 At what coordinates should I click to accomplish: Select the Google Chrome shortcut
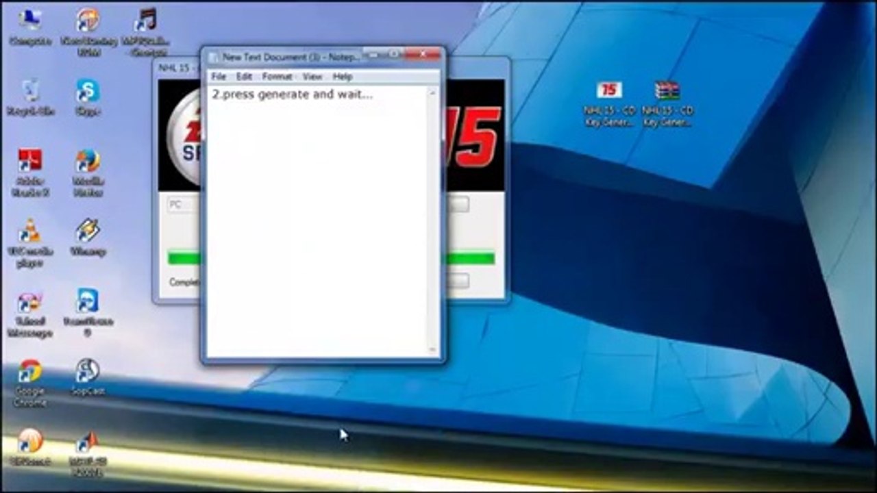(30, 383)
